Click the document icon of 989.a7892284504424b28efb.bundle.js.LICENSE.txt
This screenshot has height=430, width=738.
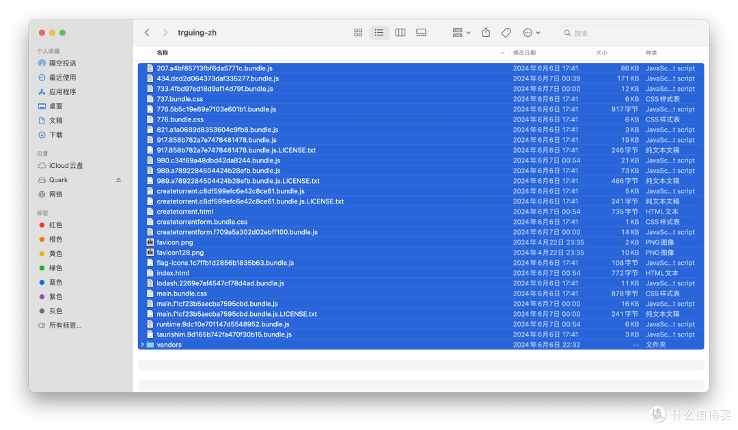pyautogui.click(x=150, y=181)
